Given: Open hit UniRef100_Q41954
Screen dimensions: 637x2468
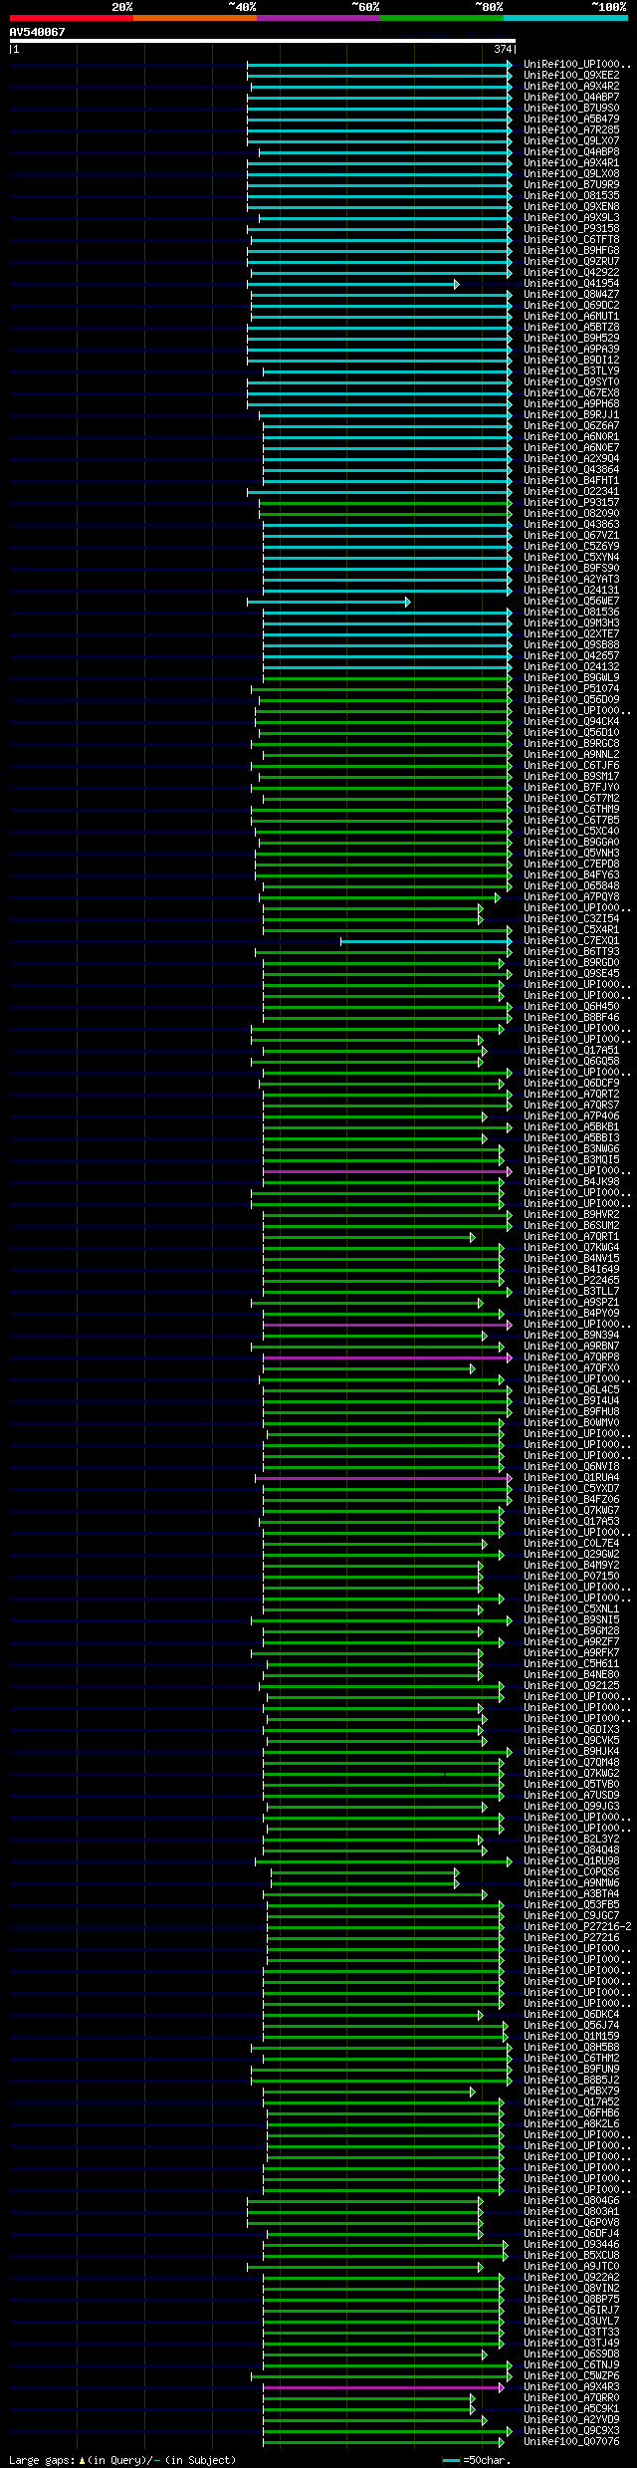Looking at the screenshot, I should point(571,283).
